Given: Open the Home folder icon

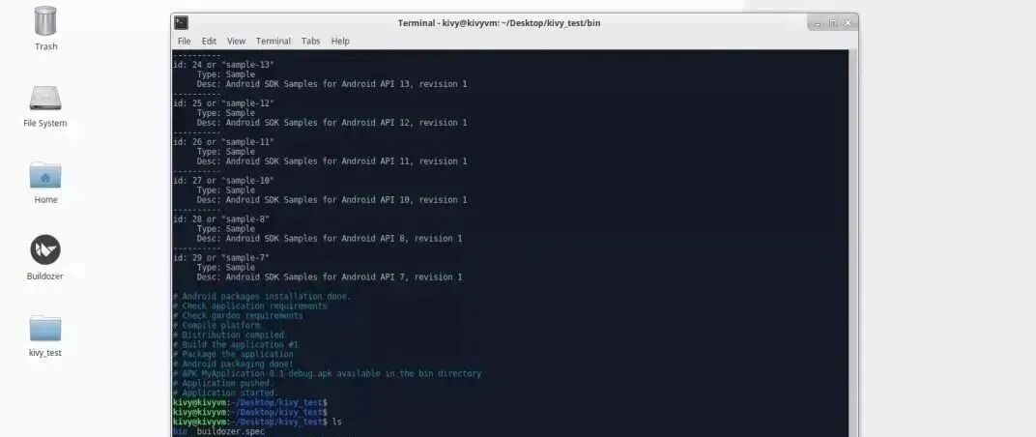Looking at the screenshot, I should click(x=45, y=175).
